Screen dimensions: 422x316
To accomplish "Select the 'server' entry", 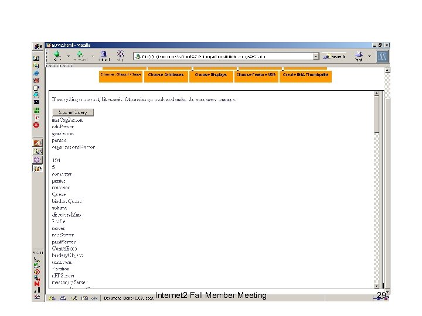I will 58,228.
